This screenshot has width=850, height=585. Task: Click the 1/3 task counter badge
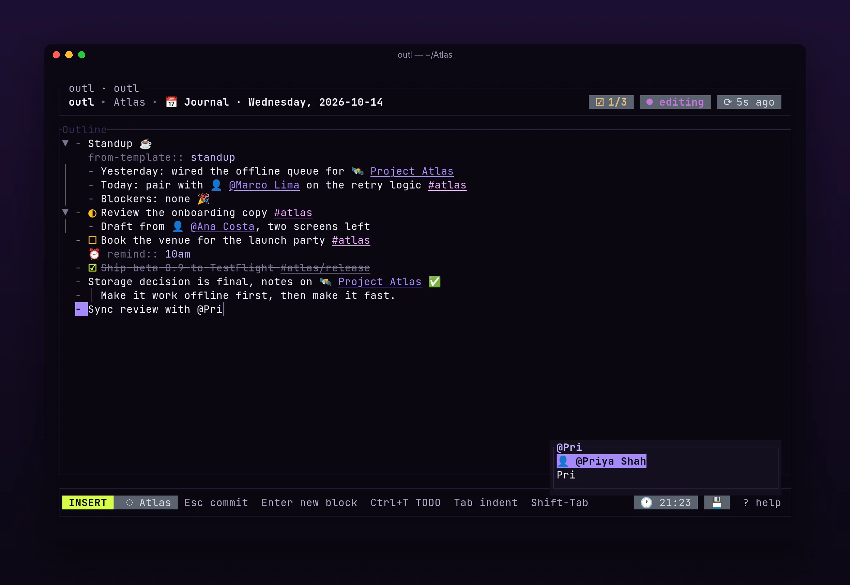(611, 102)
